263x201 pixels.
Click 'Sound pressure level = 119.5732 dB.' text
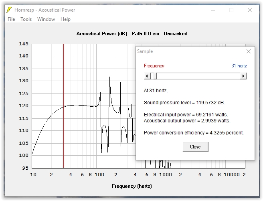pos(184,103)
